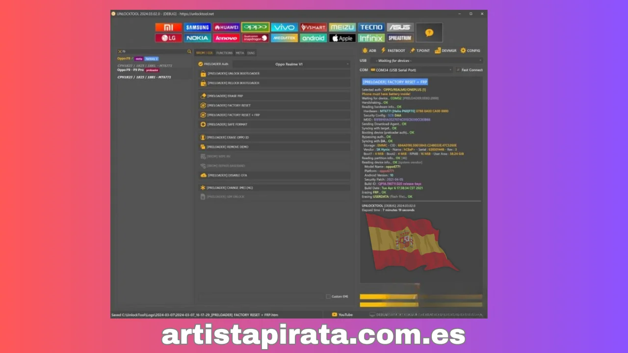Switch to the FUNCTIONS tab

[x=224, y=52]
